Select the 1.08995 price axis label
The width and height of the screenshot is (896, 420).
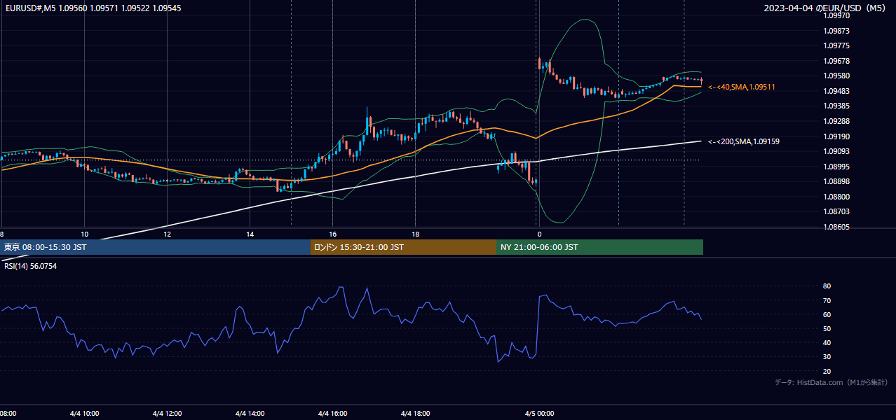point(836,167)
